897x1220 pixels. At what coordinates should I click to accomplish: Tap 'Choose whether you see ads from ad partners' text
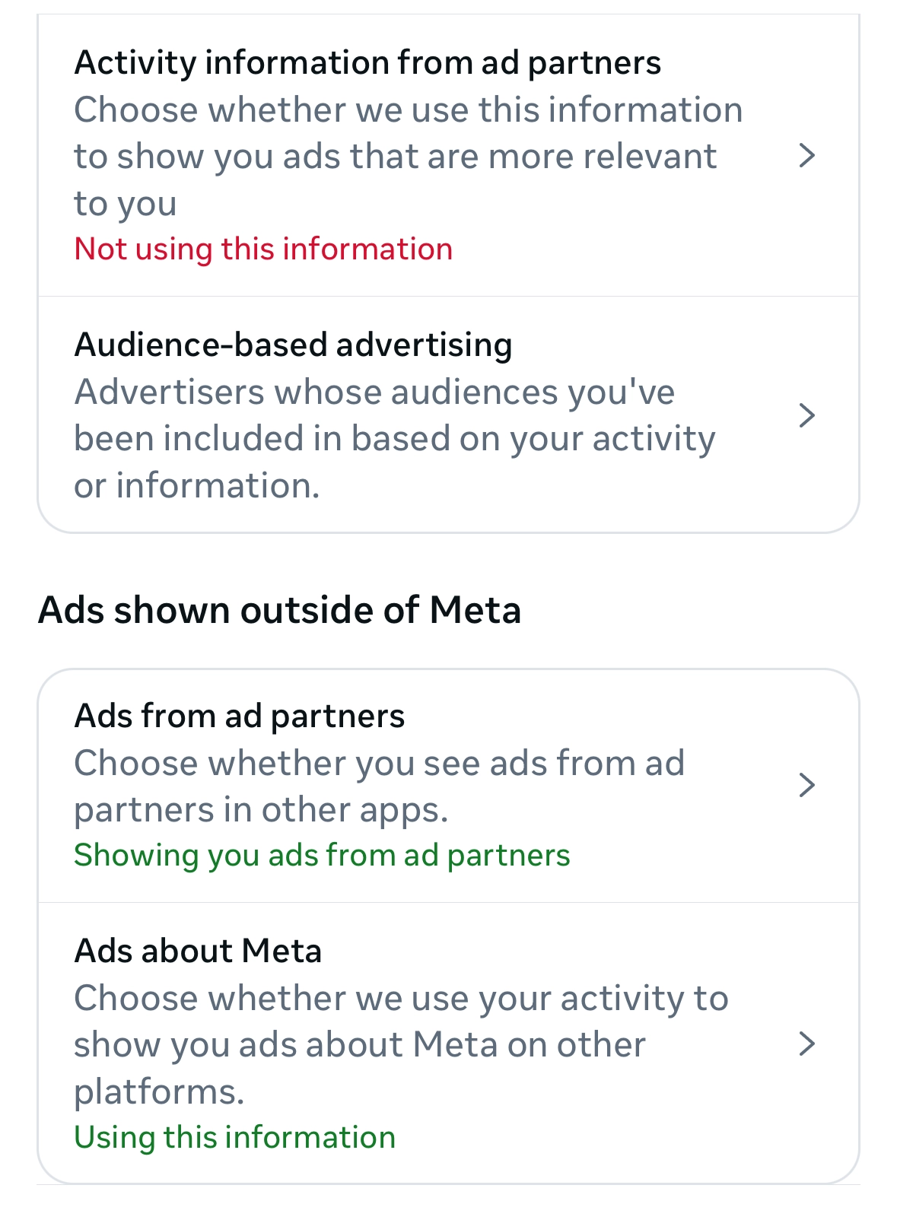[379, 763]
